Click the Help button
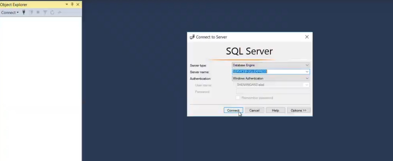The width and height of the screenshot is (393, 161). pos(276,110)
